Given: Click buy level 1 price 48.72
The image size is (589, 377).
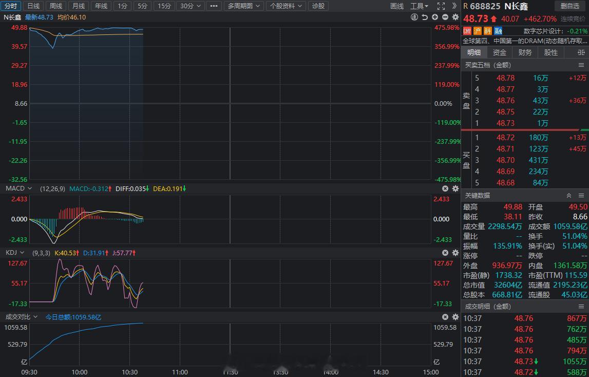Looking at the screenshot, I should [x=506, y=138].
